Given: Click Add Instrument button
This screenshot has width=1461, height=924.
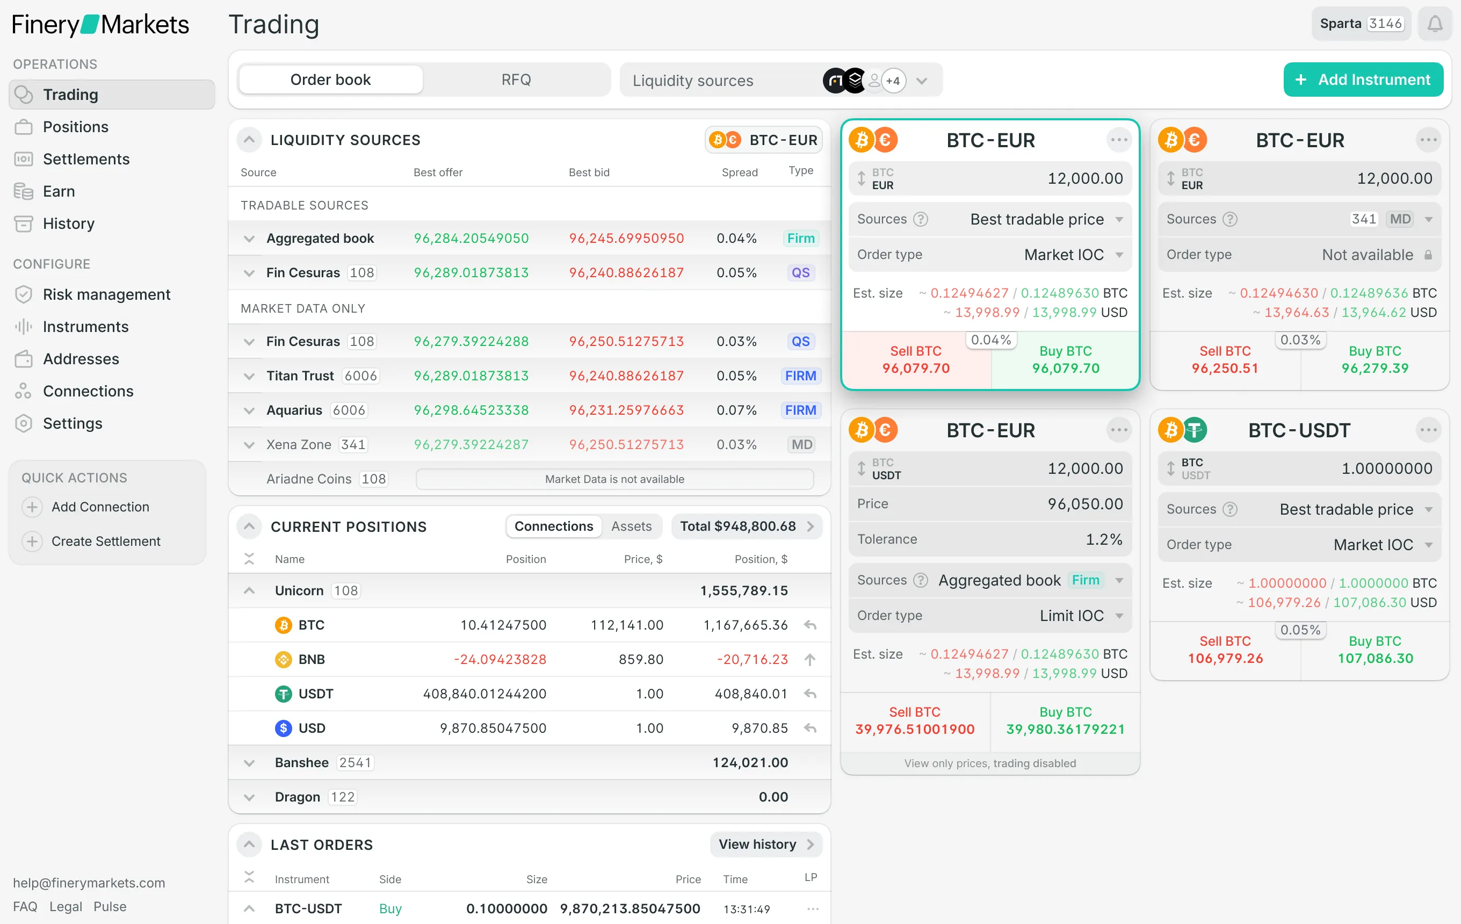Looking at the screenshot, I should pos(1363,80).
